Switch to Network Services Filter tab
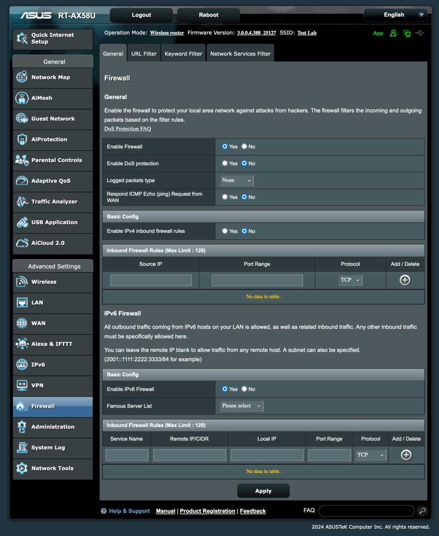This screenshot has width=439, height=536. pos(240,54)
